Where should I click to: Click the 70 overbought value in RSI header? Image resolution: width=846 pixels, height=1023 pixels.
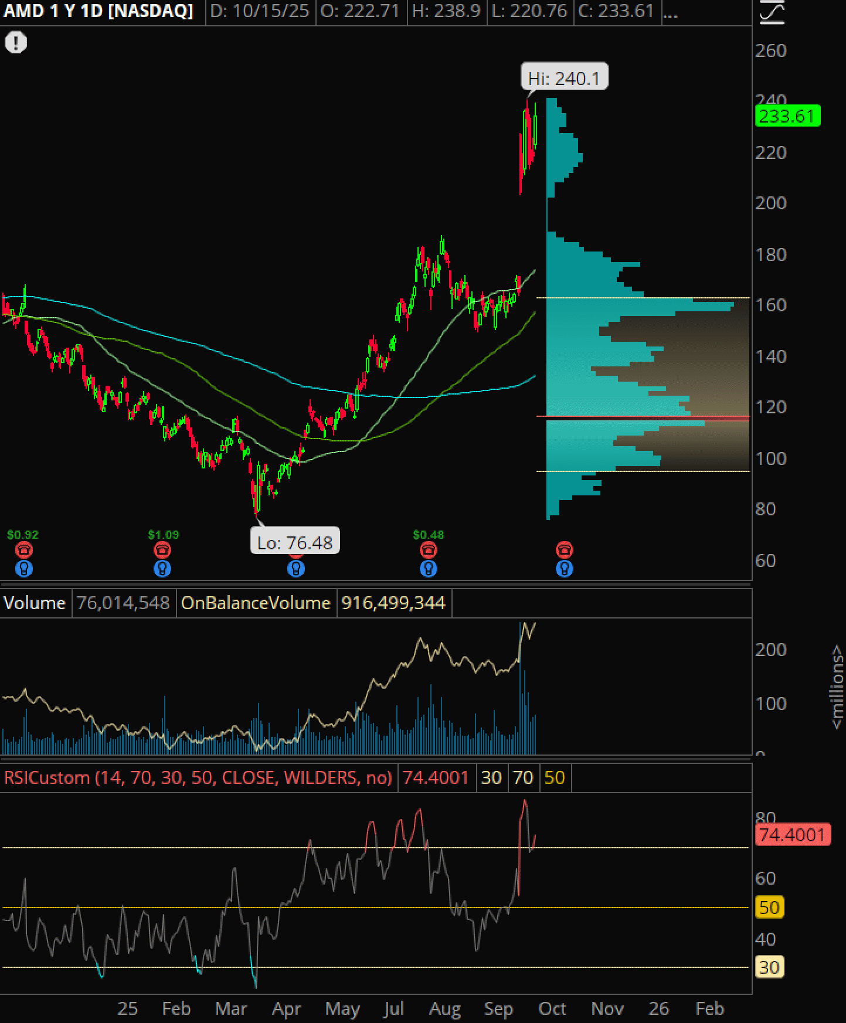pyautogui.click(x=523, y=778)
